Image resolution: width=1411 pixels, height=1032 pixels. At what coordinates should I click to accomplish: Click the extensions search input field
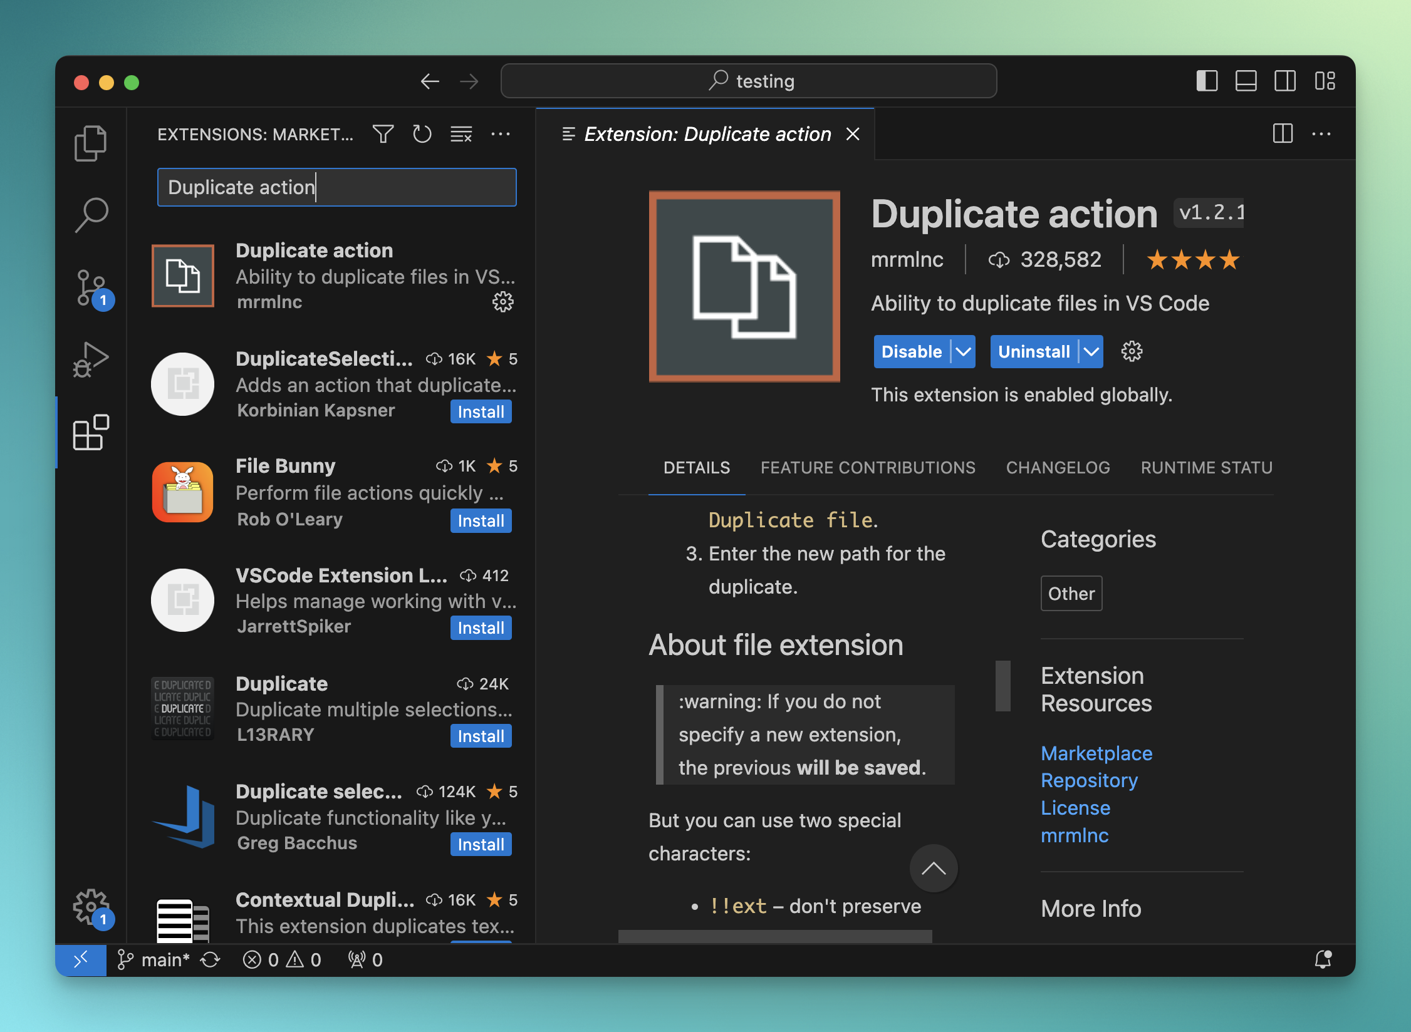[336, 187]
